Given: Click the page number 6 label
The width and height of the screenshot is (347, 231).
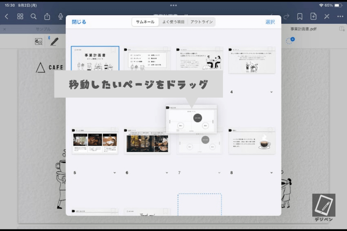Looking at the screenshot, I should pos(127,173).
